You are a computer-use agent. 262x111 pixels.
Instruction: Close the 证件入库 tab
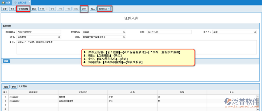(x=30, y=1)
